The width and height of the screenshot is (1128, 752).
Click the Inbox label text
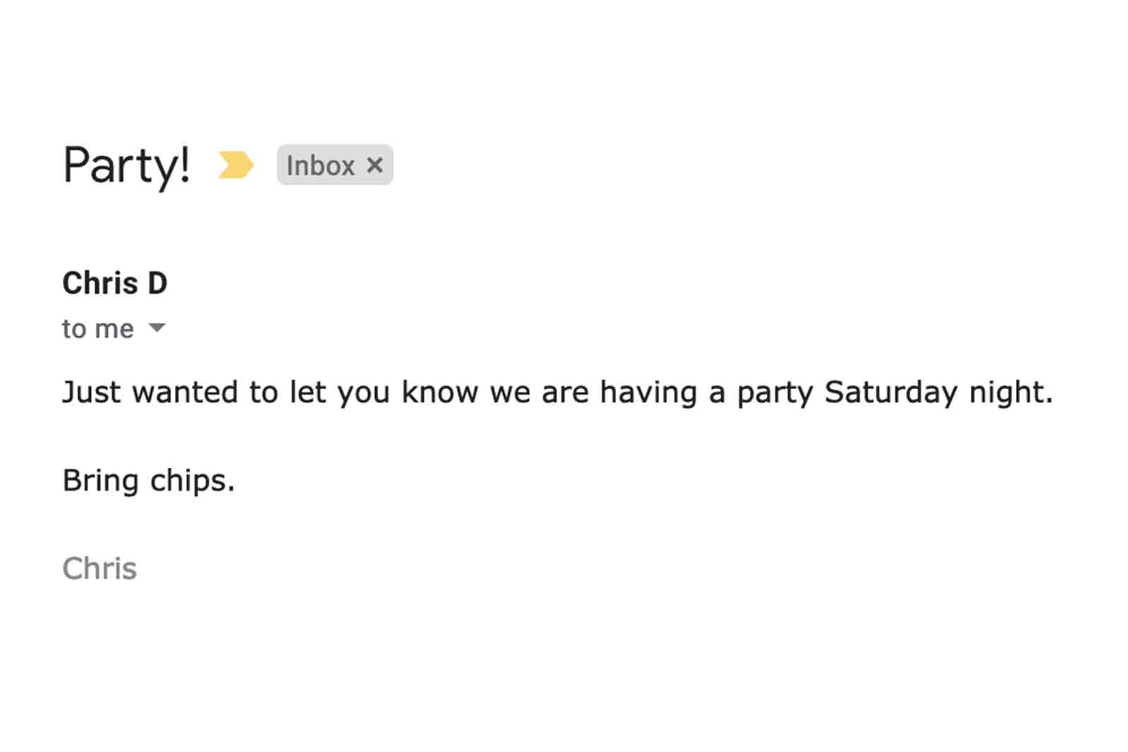320,166
